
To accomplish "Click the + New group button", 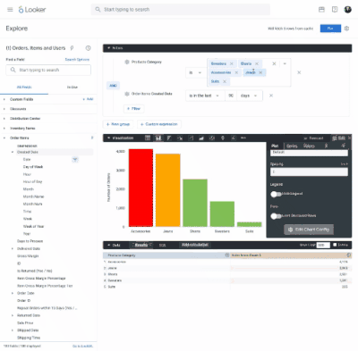I will tap(118, 124).
